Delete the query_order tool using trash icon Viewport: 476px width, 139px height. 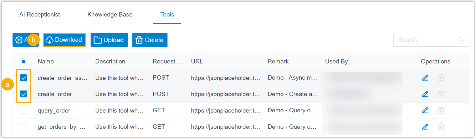click(441, 110)
